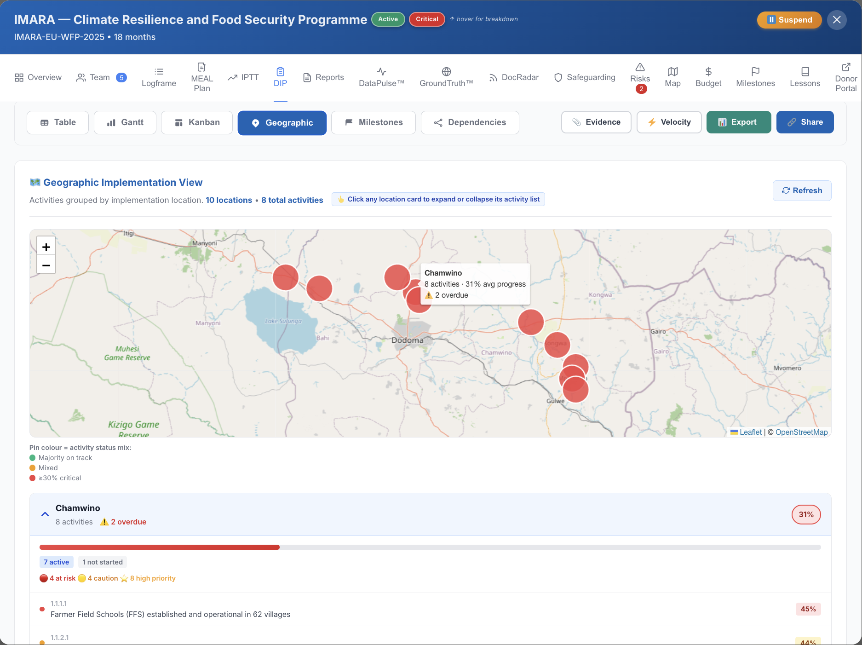Viewport: 862px width, 645px height.
Task: Click the 'Majority on track' green legend dot
Action: click(x=33, y=458)
